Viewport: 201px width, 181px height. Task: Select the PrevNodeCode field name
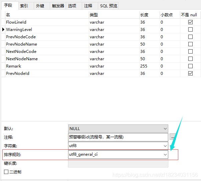tap(21, 37)
